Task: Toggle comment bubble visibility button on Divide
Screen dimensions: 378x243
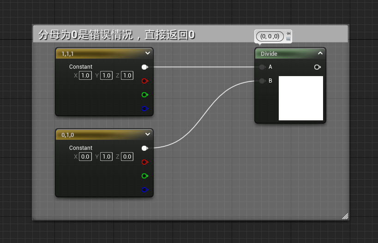Action: pos(288,39)
